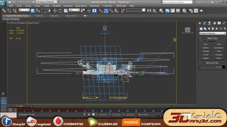Click Edit Named Selection Sets icon
227x127 pixels.
click(x=123, y=11)
